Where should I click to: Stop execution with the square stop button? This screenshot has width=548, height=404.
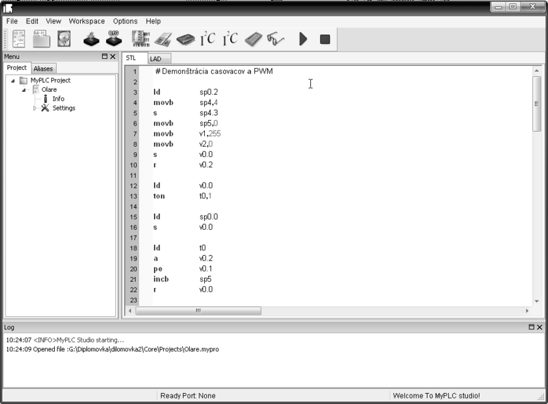(325, 39)
